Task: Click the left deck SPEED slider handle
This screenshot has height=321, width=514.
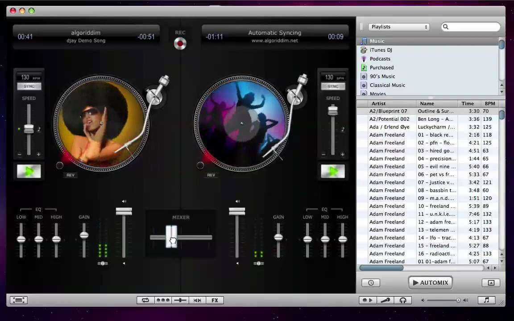Action: (x=29, y=129)
